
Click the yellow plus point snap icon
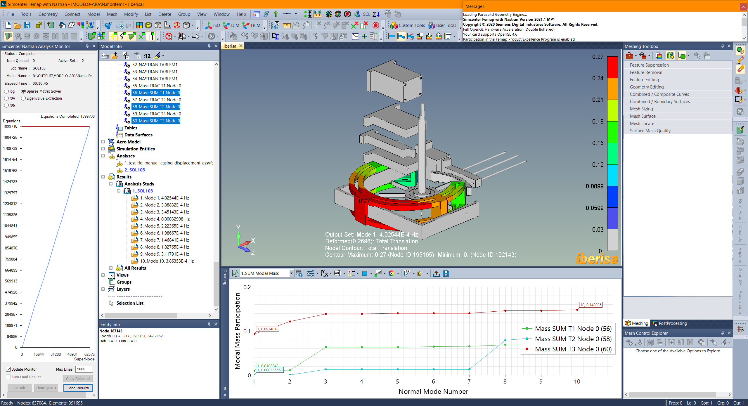tap(113, 36)
